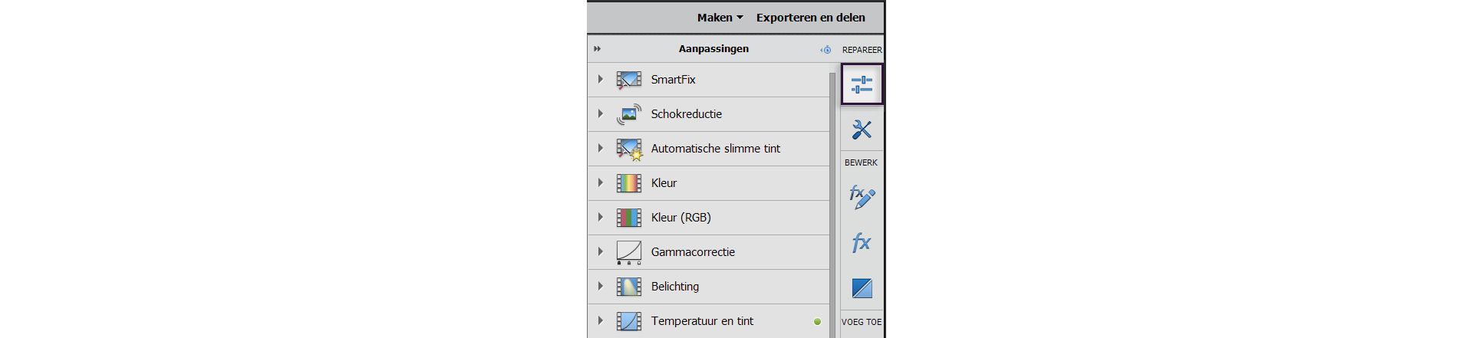The width and height of the screenshot is (1473, 338).
Task: Open the Maken dropdown menu
Action: pos(720,18)
